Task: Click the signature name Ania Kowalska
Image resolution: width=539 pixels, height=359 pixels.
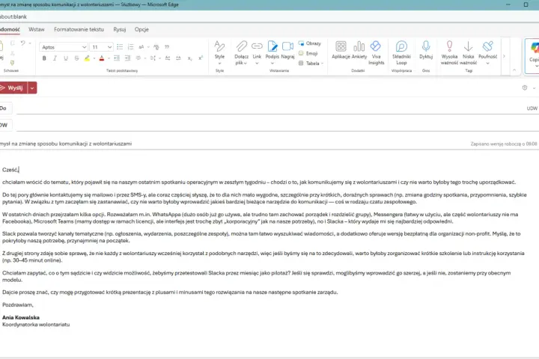Action: click(21, 317)
